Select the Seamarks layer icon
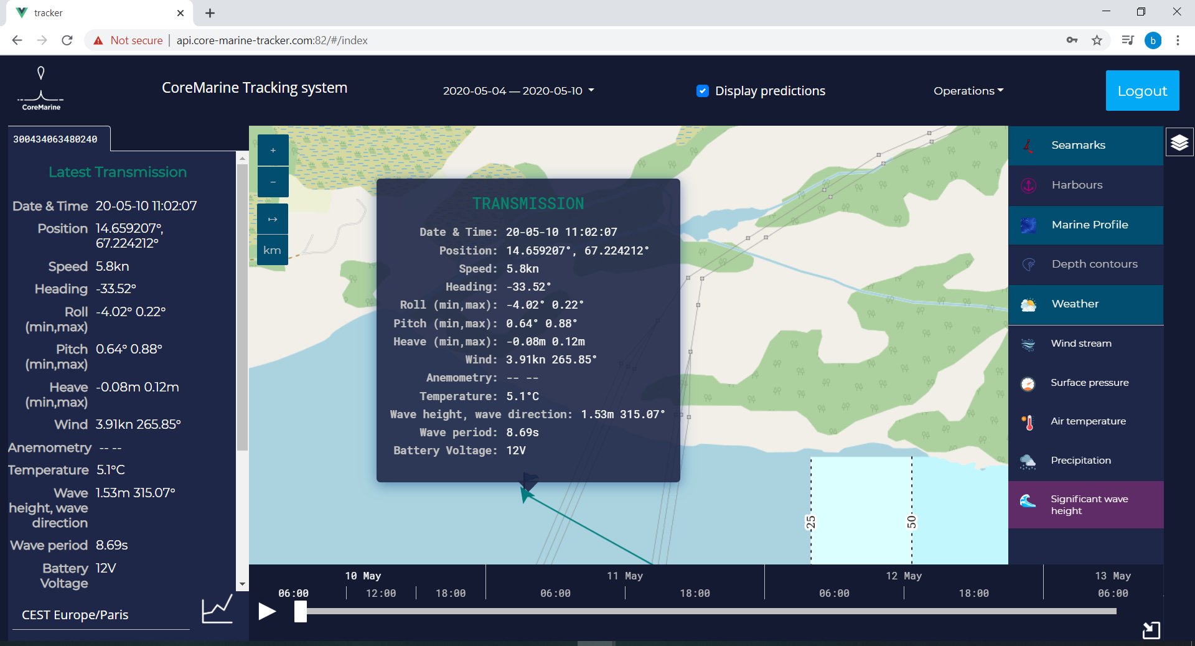Screen dimensions: 1195x646 click(x=1028, y=145)
